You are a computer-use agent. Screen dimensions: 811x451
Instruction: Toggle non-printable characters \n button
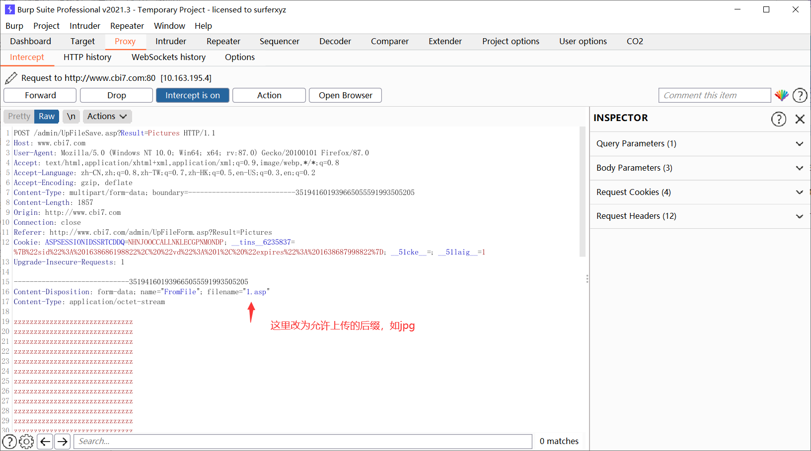click(71, 116)
